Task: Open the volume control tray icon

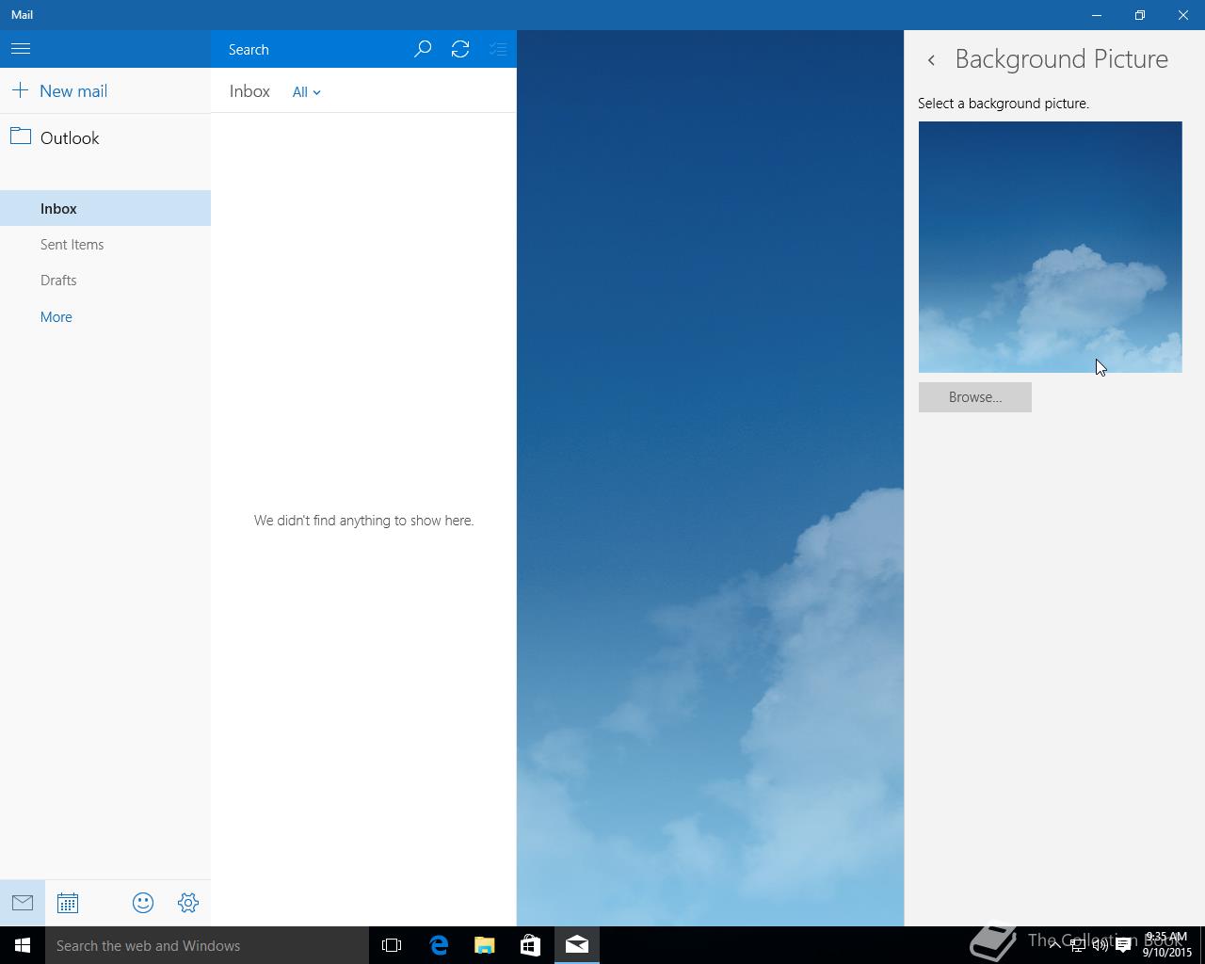Action: (x=1100, y=945)
